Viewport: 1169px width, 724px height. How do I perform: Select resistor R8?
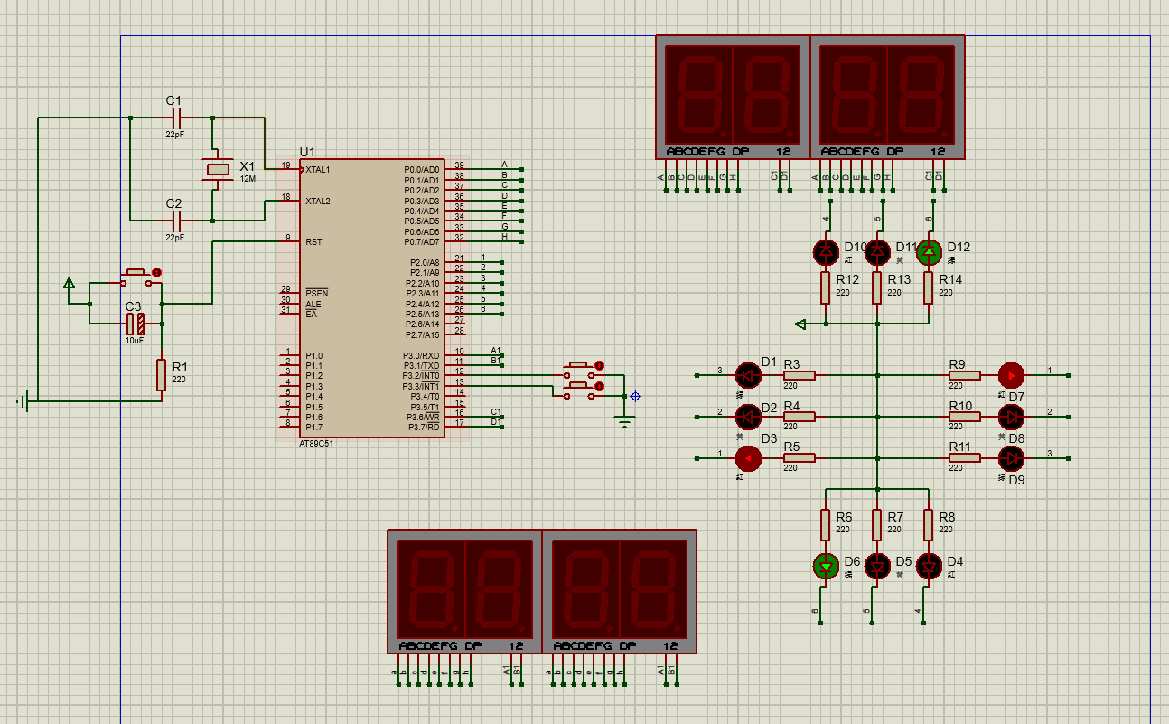[929, 525]
